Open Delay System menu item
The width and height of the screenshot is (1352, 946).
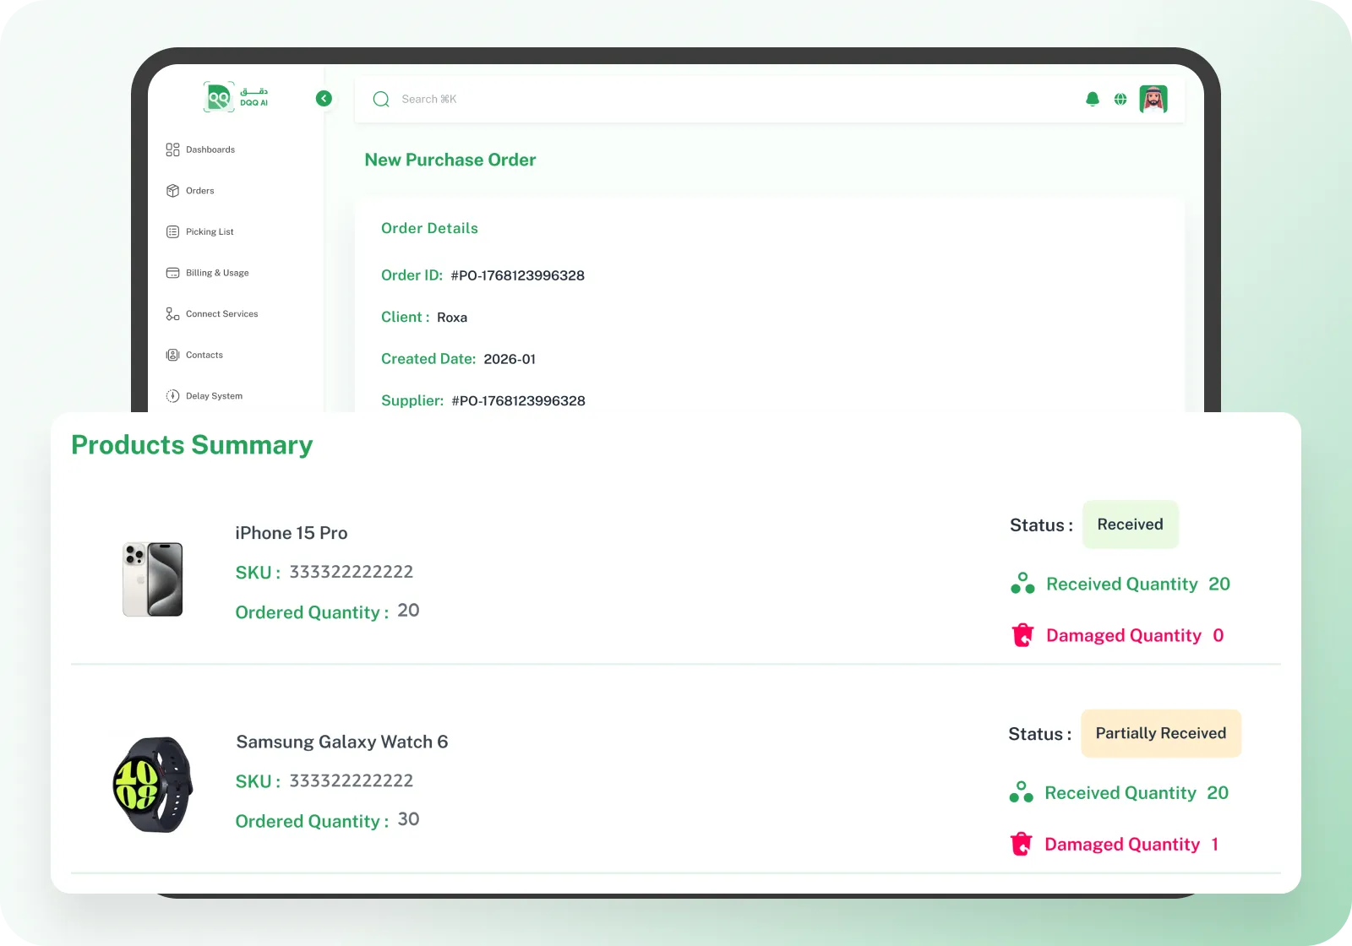[x=214, y=396]
